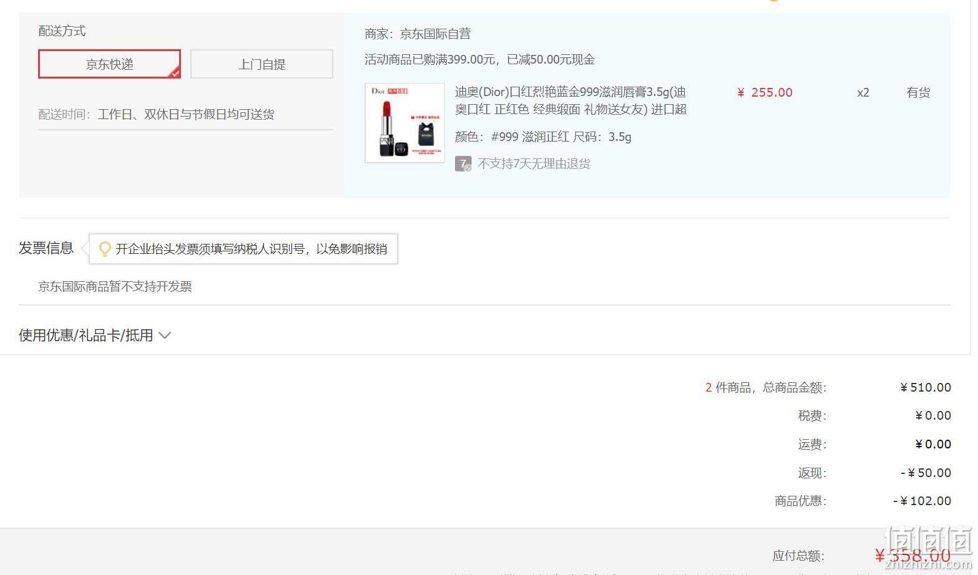
Task: Click the 有货 stock status
Action: tap(918, 93)
